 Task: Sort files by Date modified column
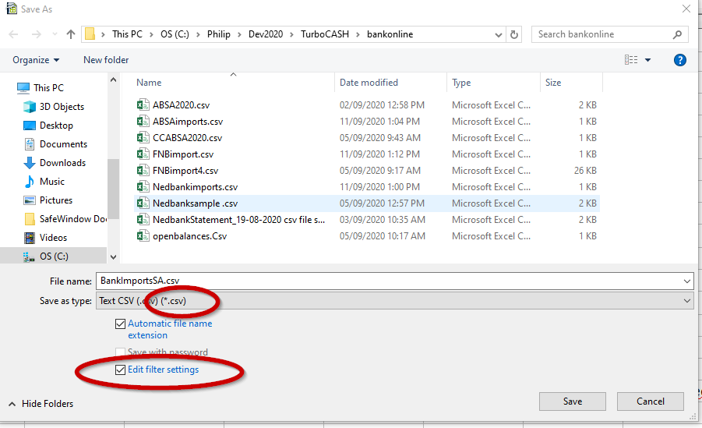coord(369,83)
